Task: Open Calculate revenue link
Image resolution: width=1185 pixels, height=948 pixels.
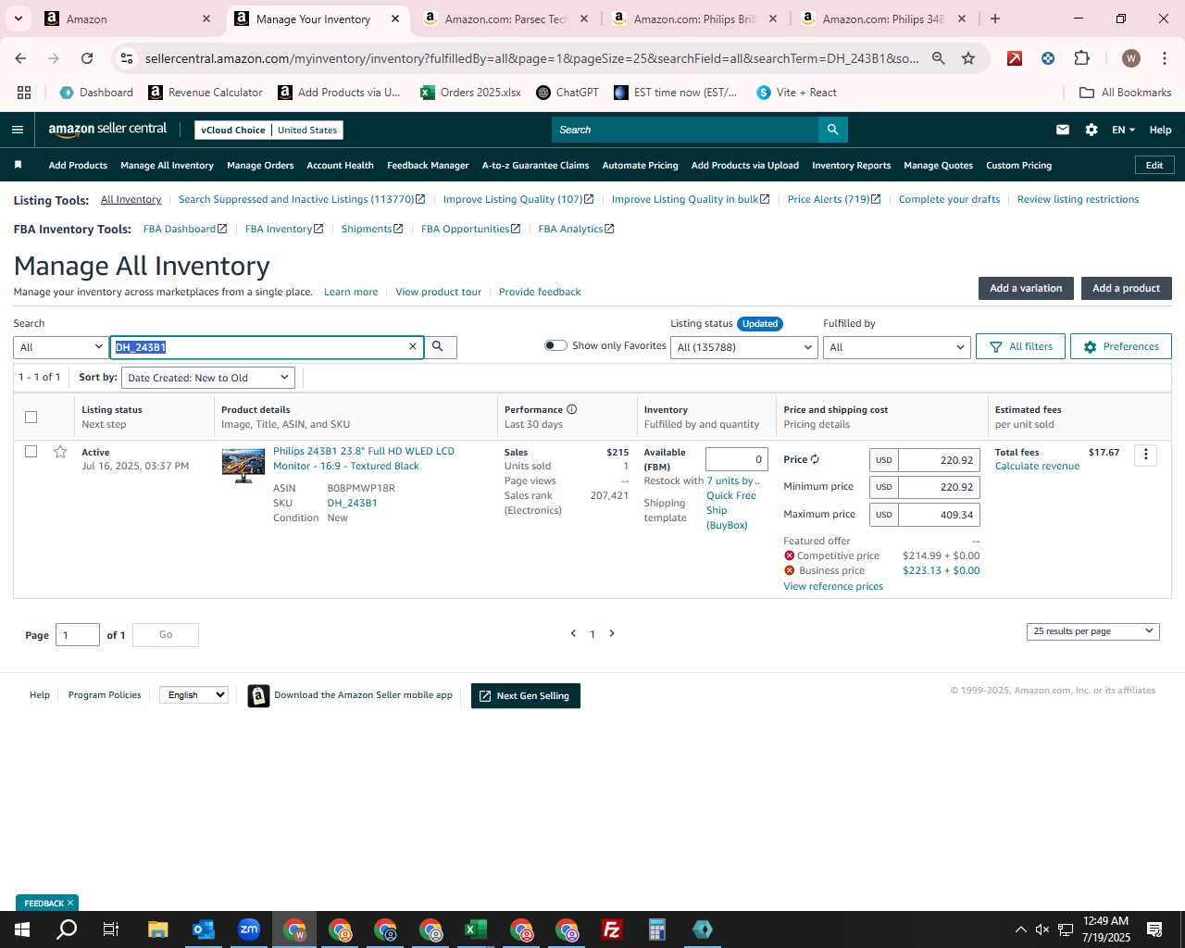Action: point(1037,467)
